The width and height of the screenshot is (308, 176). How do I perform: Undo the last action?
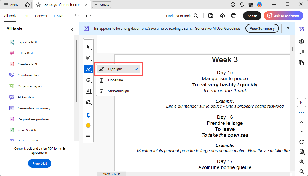(77, 16)
